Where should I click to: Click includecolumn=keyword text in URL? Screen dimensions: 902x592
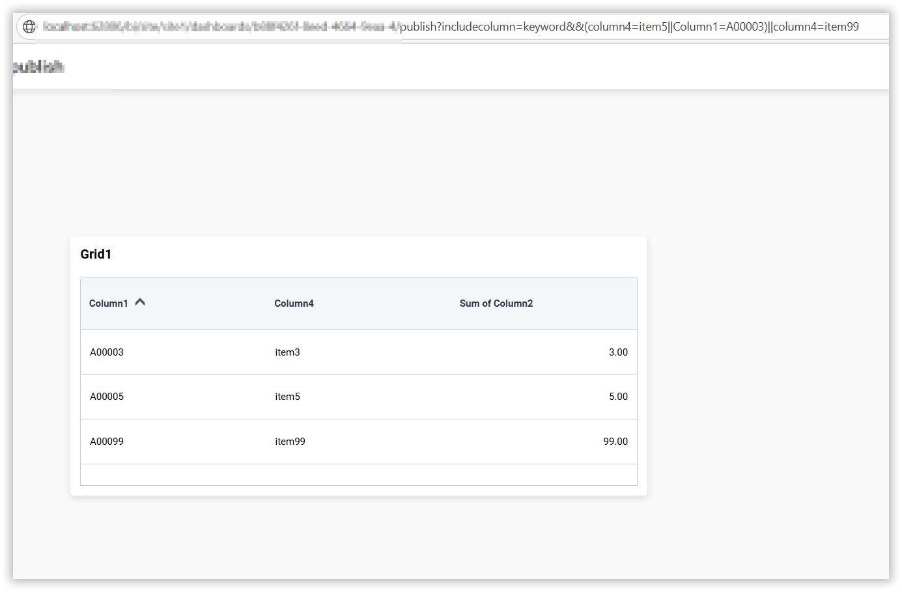coord(503,27)
